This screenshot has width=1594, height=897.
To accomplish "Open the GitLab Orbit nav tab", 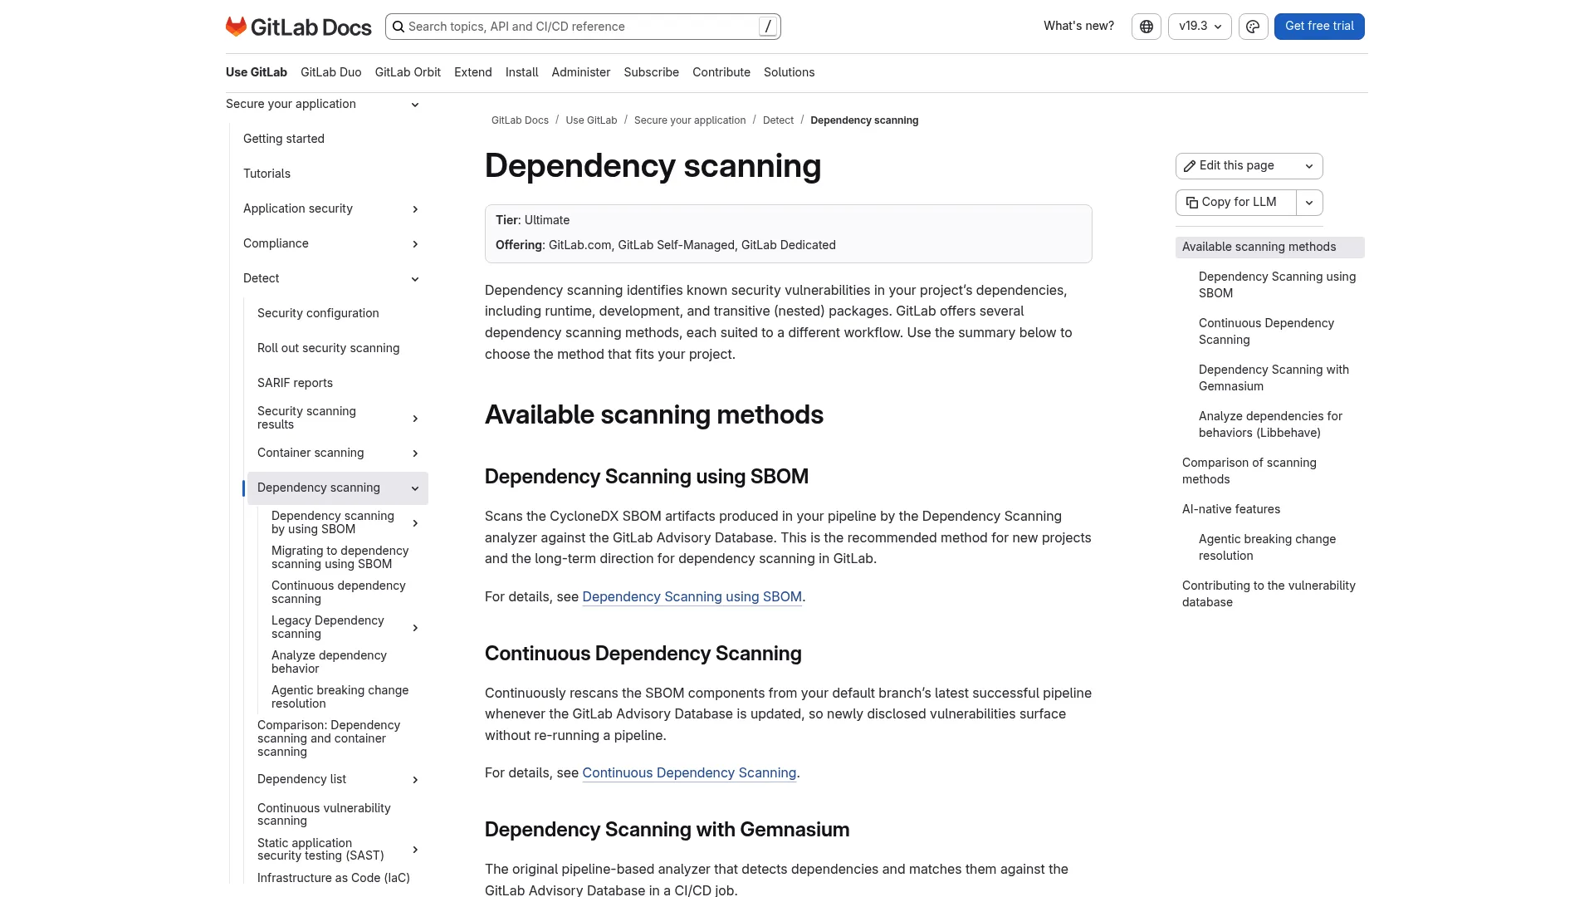I will [x=408, y=72].
